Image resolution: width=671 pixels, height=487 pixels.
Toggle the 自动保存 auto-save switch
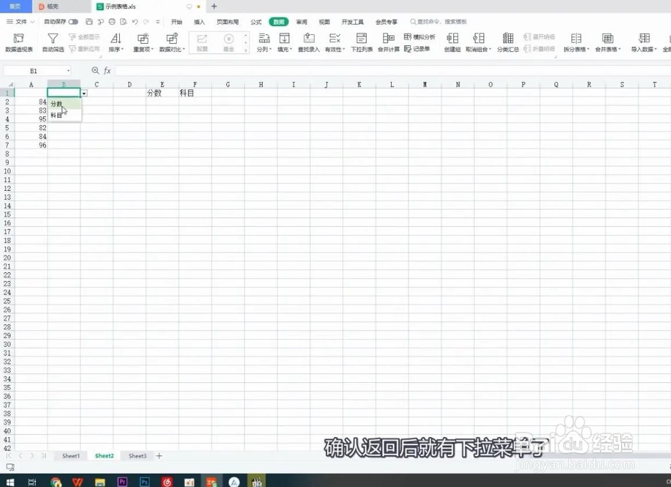click(73, 22)
